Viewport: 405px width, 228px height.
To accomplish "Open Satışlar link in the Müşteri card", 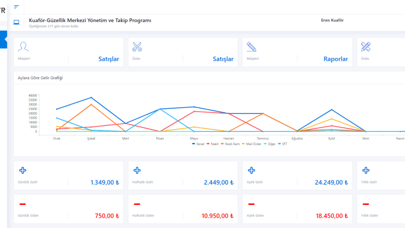I will click(109, 59).
